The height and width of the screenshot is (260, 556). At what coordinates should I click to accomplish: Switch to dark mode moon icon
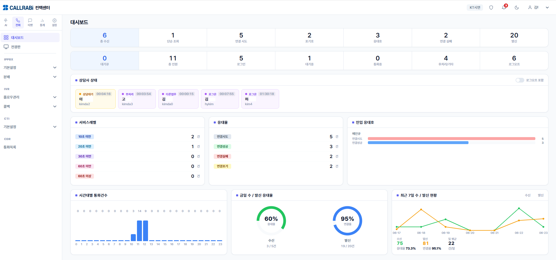517,8
